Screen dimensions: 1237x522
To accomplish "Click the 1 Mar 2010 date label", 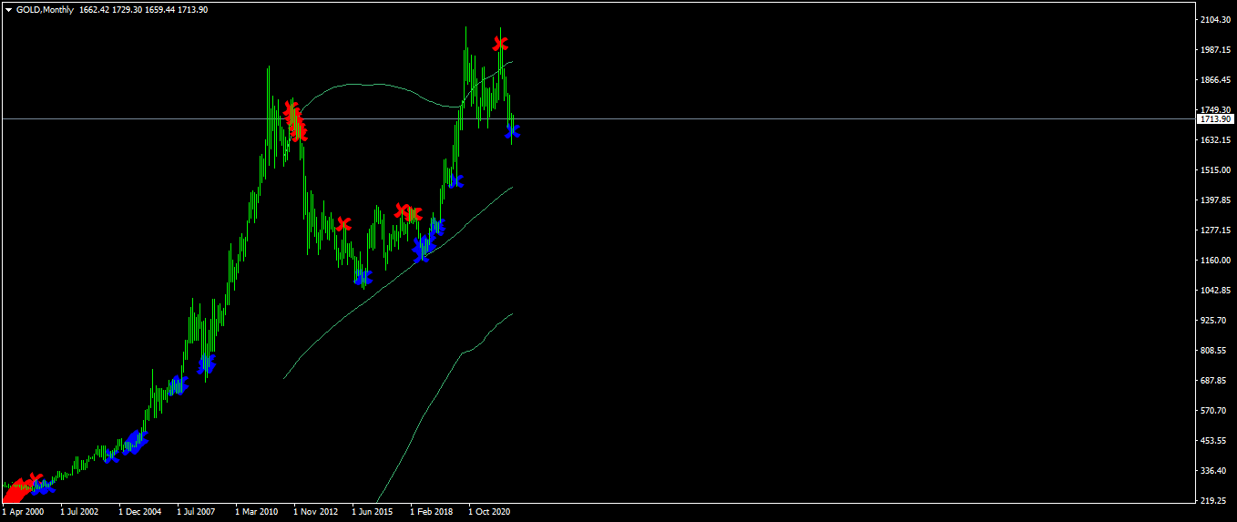I will (256, 512).
